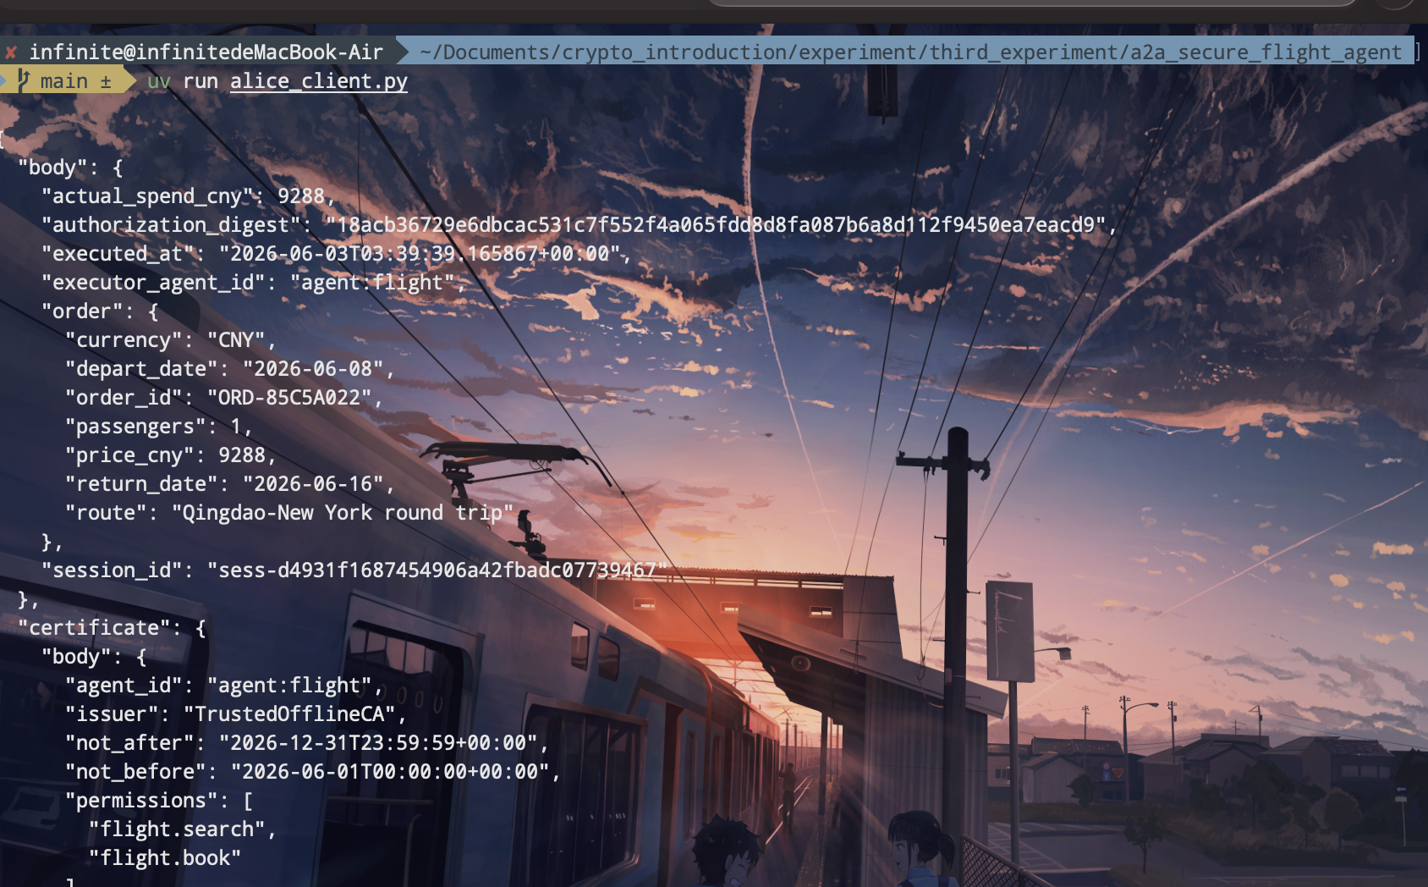
Task: Click the underlined alice_client.py filename
Action: (x=319, y=81)
